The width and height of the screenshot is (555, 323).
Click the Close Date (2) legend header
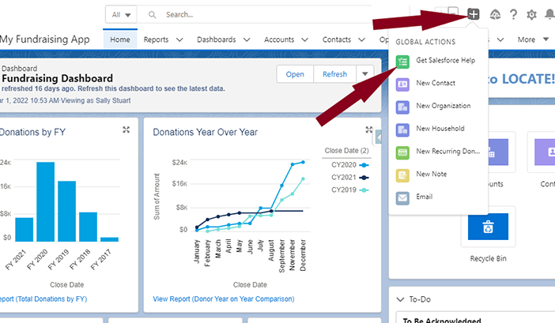click(346, 151)
